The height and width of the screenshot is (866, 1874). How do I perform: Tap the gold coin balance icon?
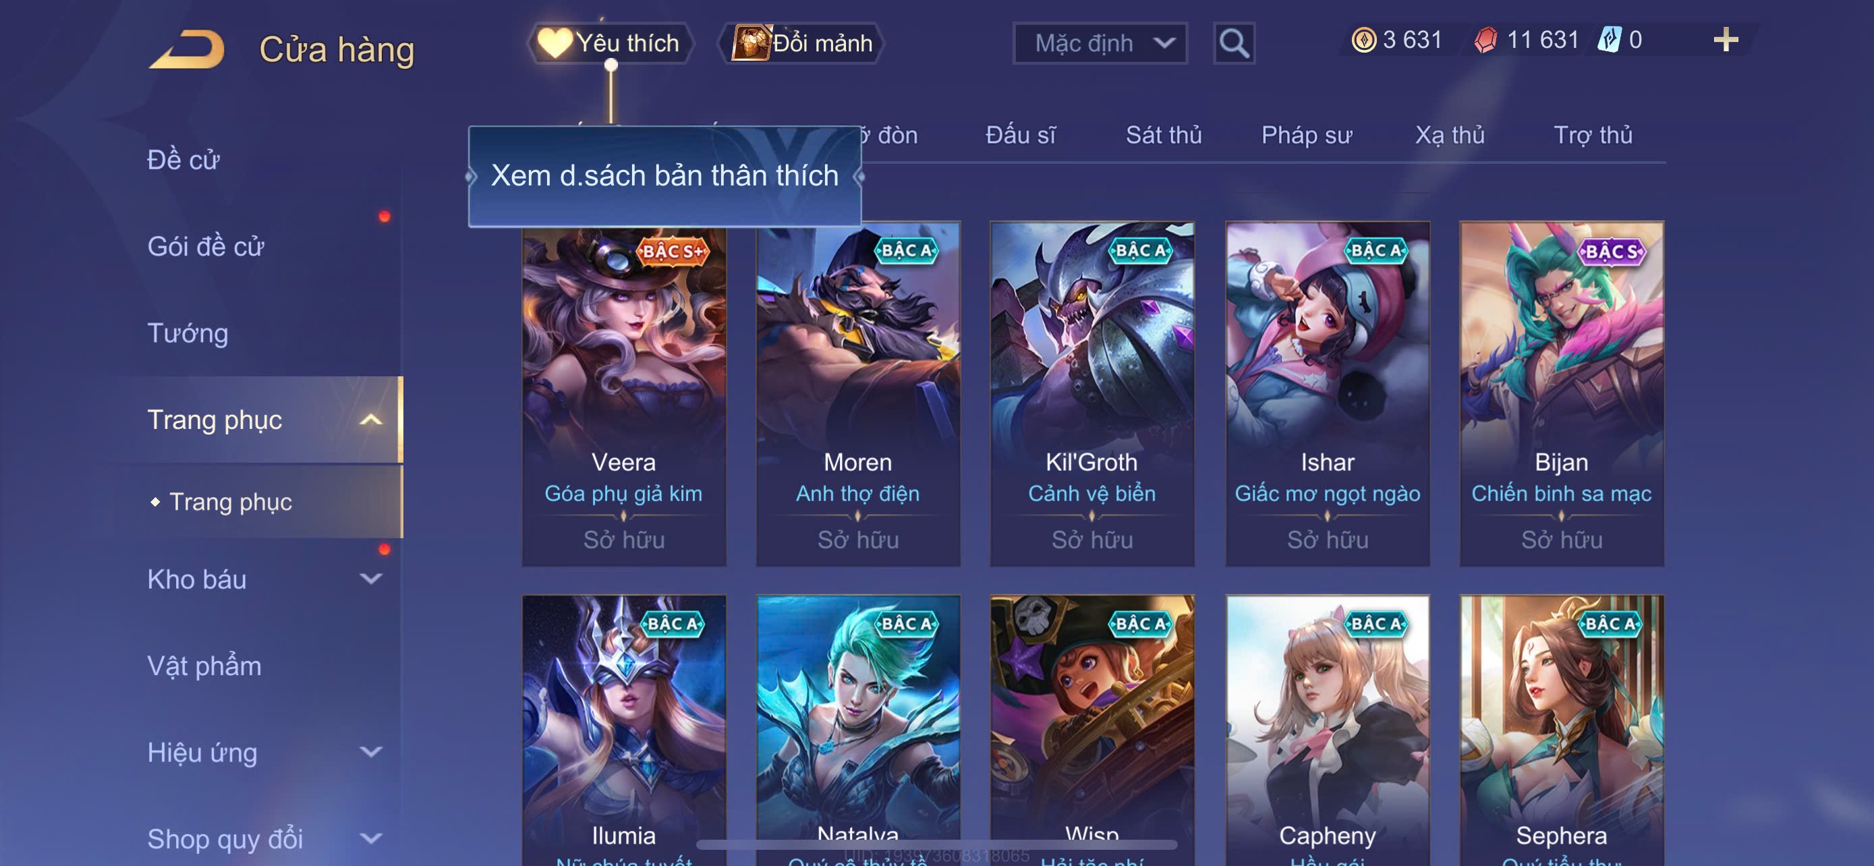click(x=1363, y=39)
